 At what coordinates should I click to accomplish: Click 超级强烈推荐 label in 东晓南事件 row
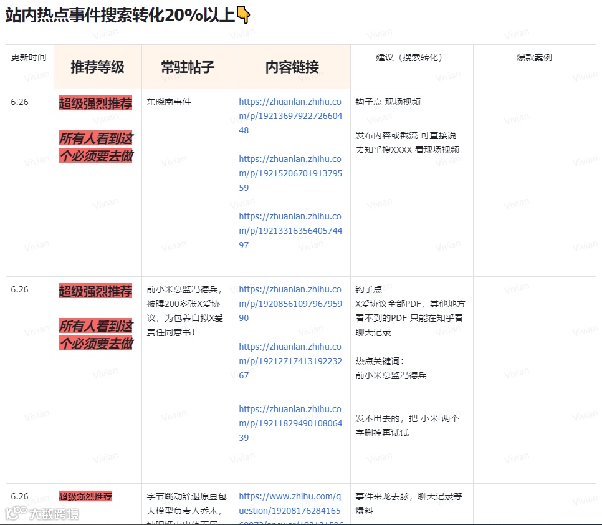pos(95,103)
